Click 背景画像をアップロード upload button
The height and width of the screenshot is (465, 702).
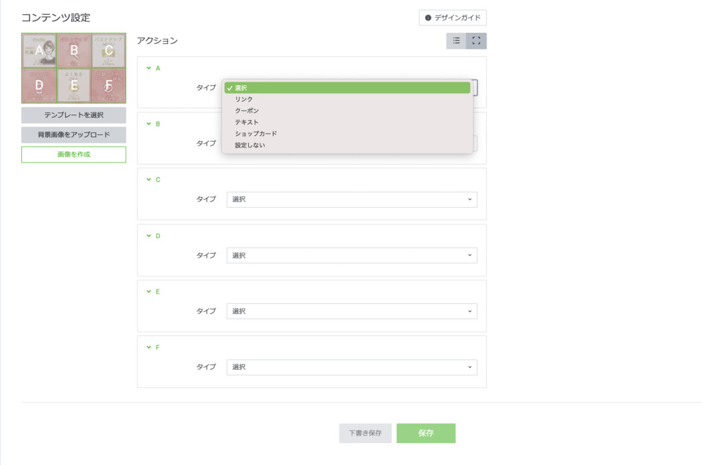[73, 135]
